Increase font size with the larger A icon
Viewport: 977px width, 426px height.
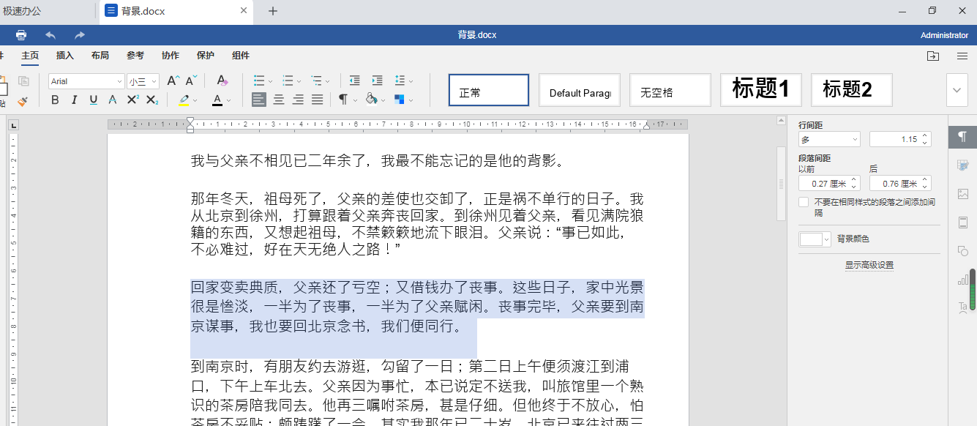pos(173,81)
